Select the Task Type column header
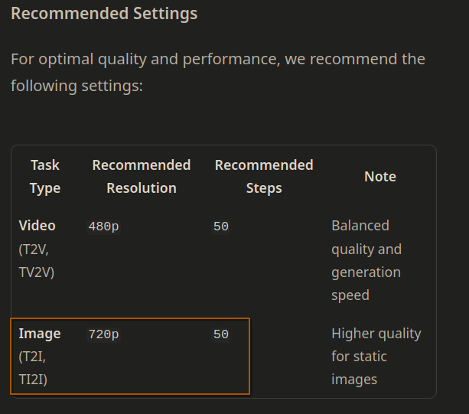Screen dimensions: 469x414 [x=45, y=177]
